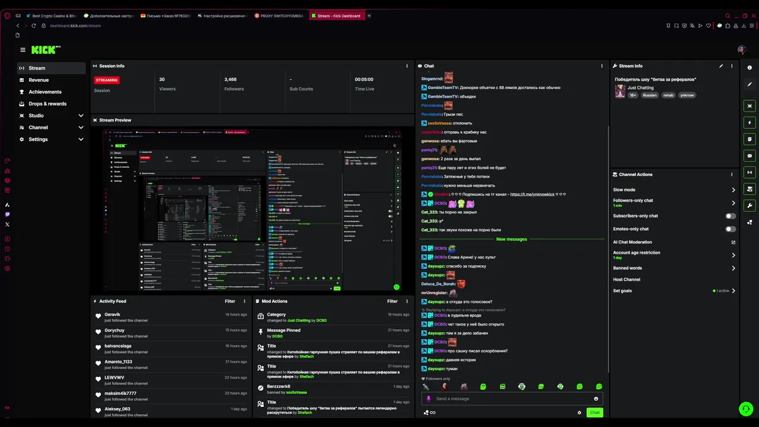Image resolution: width=759 pixels, height=427 pixels.
Task: Click in the Send a message field
Action: coord(511,399)
